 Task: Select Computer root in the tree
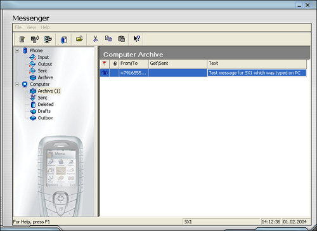(39, 84)
